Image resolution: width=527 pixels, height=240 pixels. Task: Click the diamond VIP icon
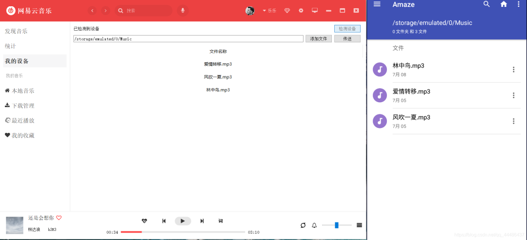click(287, 11)
